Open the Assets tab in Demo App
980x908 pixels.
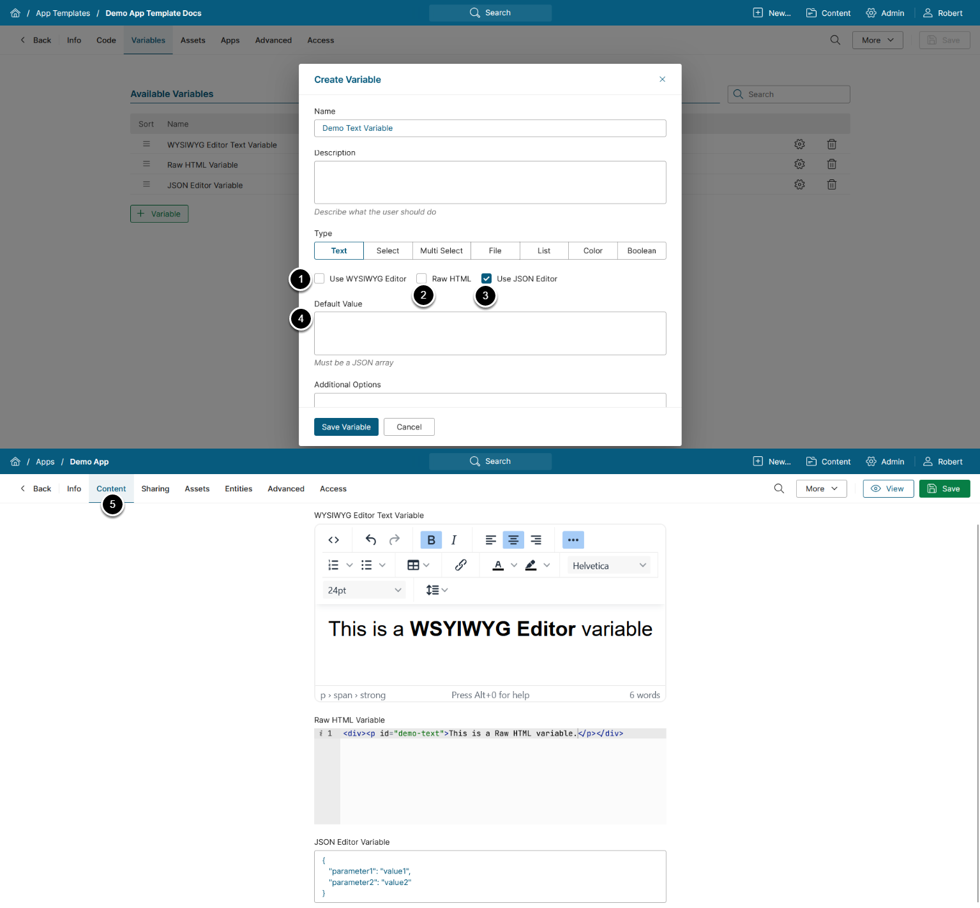pyautogui.click(x=197, y=489)
